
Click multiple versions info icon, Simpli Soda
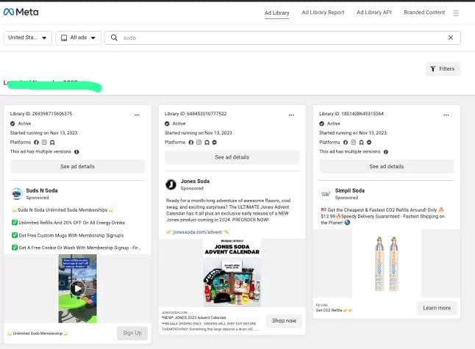(385, 151)
